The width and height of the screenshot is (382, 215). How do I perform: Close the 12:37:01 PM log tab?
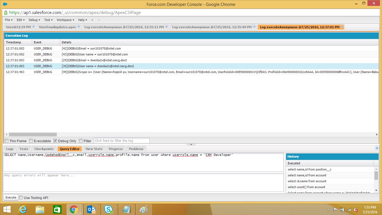342,27
